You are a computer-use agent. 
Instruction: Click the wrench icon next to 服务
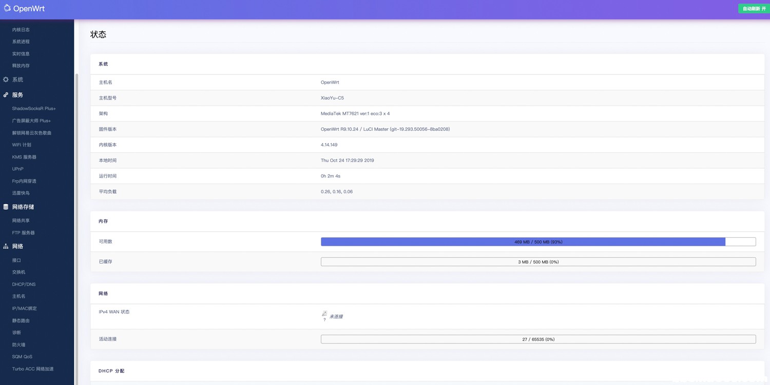5,95
